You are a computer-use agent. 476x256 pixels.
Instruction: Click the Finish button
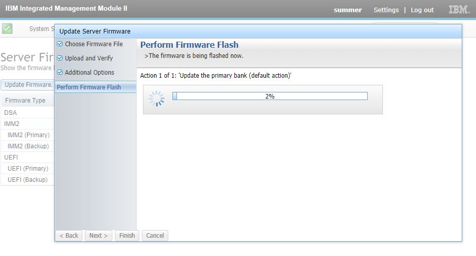pos(127,236)
